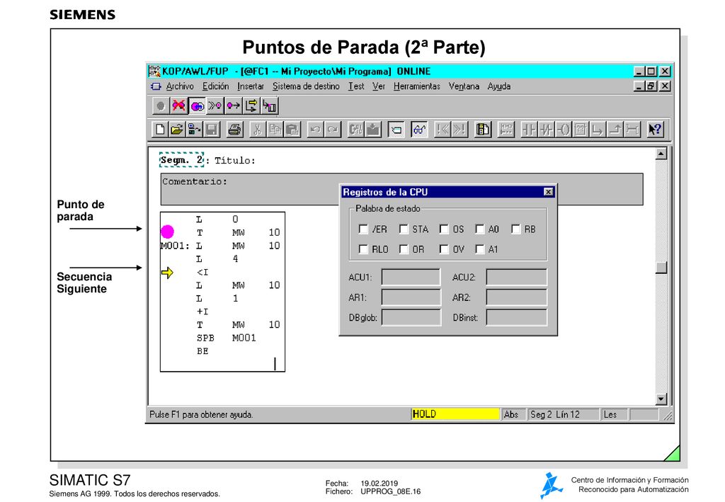
Task: Click the close branch icon
Action: pyautogui.click(x=615, y=130)
